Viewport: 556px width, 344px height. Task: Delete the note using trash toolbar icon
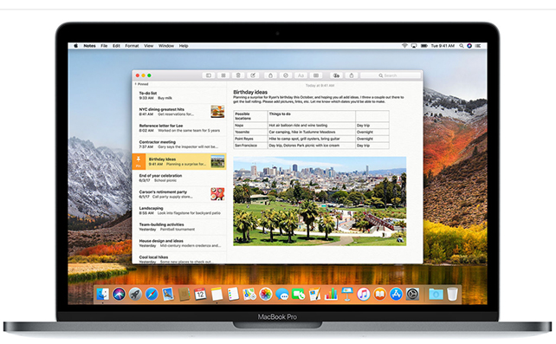(x=238, y=75)
